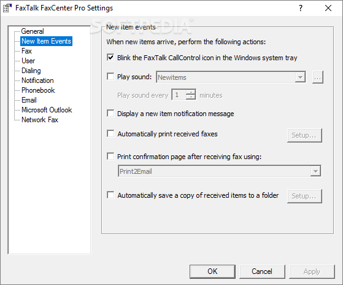Select General in the settings tree
Viewport: 343px width, 285px height.
click(33, 31)
